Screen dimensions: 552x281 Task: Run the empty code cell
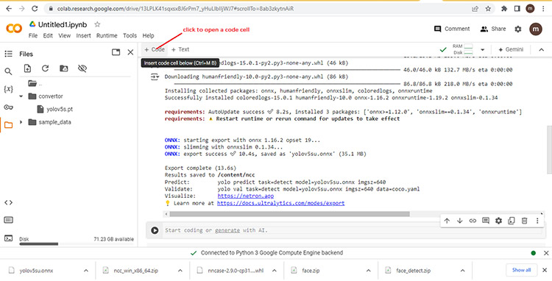click(x=155, y=230)
